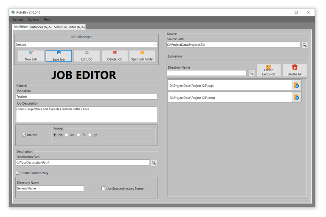The width and height of the screenshot is (326, 217).
Task: Click the Job Name input field
Action: pyautogui.click(x=87, y=97)
